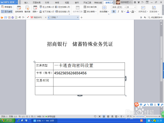This screenshot has width=164, height=123.
Task: Click the user account avatar
Action: (x=118, y=2)
